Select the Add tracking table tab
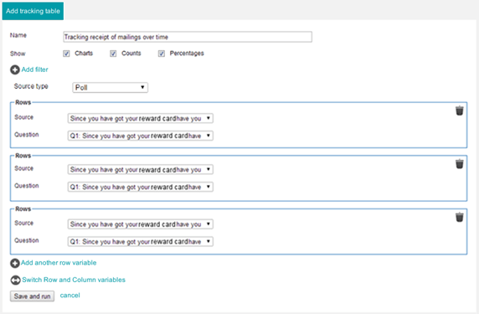479x314 pixels. [33, 11]
